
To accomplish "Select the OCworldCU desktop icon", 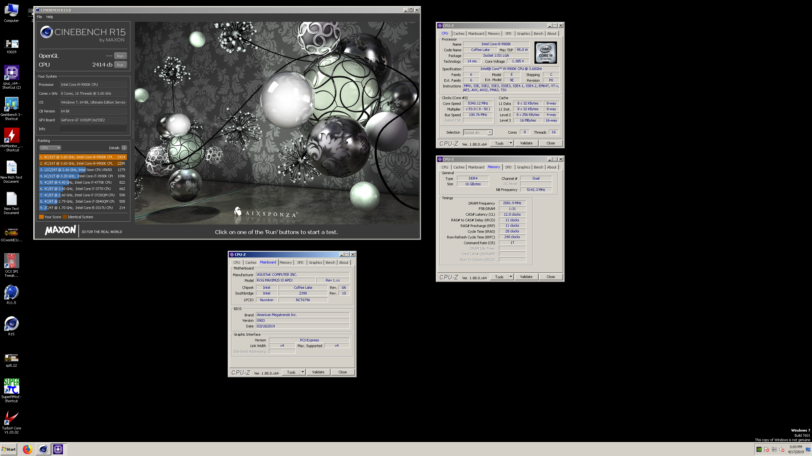I will click(11, 235).
